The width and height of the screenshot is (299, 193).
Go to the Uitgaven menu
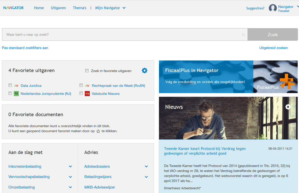pos(58,8)
